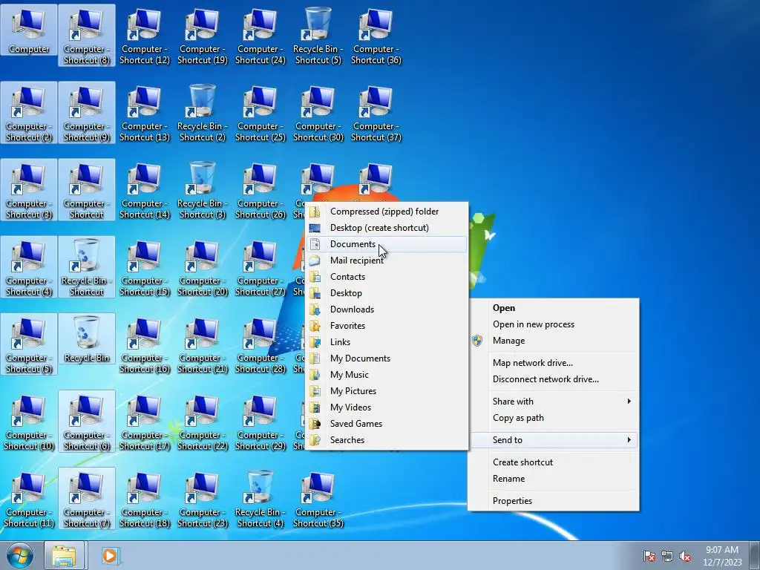Select Recycle Bin - Shortcut (3) icon
Viewport: 760px width, 570px height.
(x=203, y=189)
